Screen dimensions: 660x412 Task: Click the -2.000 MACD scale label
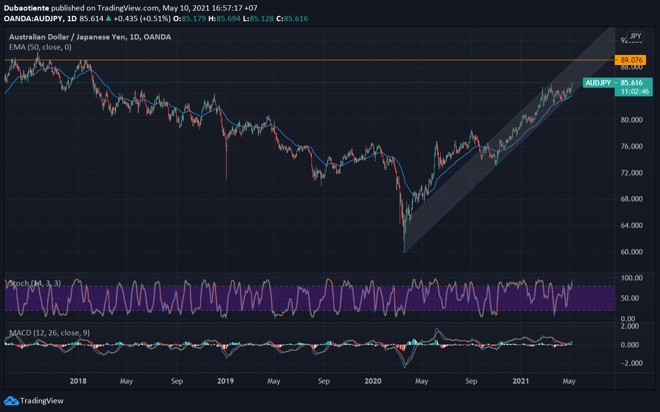click(632, 363)
